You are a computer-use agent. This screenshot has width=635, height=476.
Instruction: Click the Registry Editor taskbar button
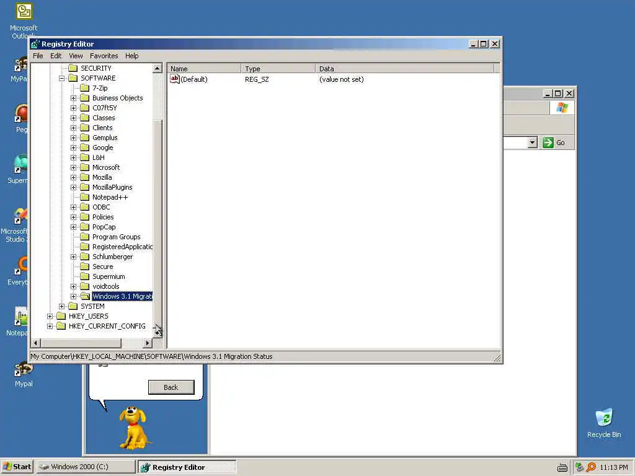pyautogui.click(x=187, y=467)
